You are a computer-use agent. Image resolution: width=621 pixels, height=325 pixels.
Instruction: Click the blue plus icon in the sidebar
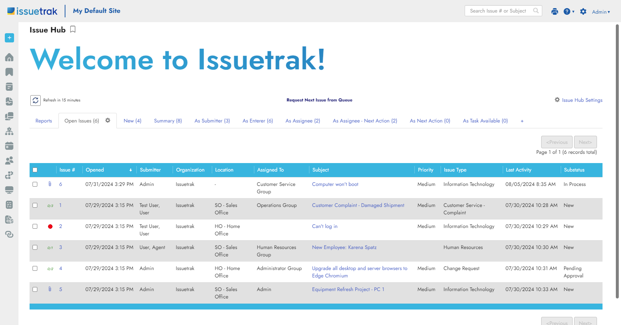point(10,38)
